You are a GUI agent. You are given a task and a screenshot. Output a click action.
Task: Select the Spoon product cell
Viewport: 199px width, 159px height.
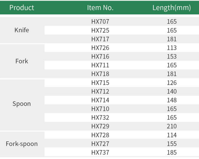pos(22,104)
